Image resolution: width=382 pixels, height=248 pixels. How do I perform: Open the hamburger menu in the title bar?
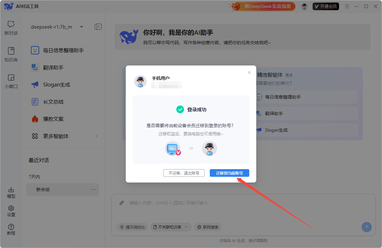(347, 6)
